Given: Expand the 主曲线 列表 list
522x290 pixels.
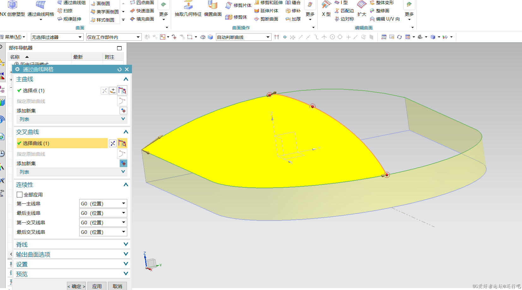Looking at the screenshot, I should (72, 119).
